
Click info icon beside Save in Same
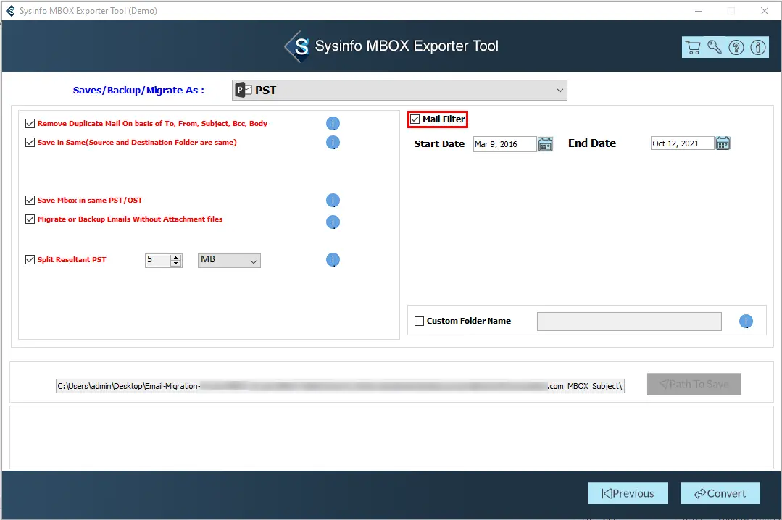pyautogui.click(x=333, y=143)
